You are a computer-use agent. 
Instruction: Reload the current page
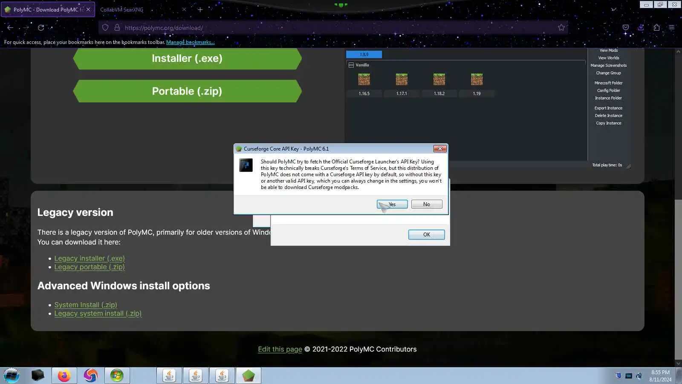tap(41, 27)
